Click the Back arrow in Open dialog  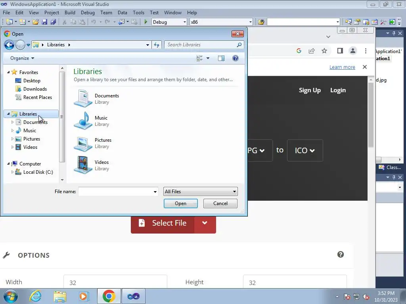(10, 45)
